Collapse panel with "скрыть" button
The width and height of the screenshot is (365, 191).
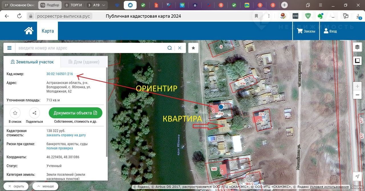point(16,186)
